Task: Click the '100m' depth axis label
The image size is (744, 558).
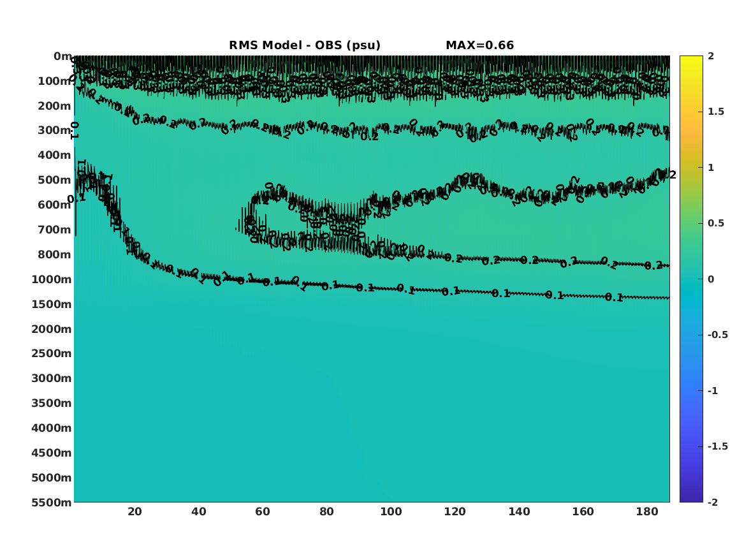Action: click(x=55, y=81)
